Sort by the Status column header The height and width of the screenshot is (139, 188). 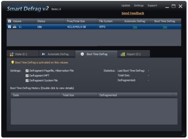50,21
